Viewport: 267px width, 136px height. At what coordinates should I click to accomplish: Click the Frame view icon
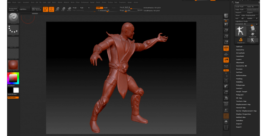[226, 80]
